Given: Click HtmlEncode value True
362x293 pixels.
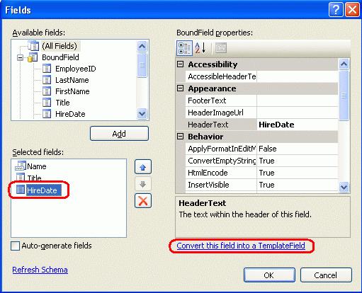Looking at the screenshot, I should tap(298, 173).
